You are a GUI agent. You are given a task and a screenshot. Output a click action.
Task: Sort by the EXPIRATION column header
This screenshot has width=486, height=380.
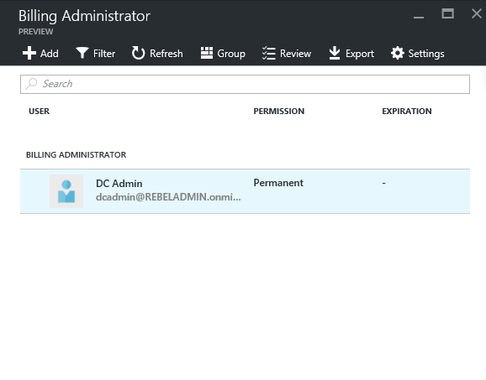pos(407,112)
